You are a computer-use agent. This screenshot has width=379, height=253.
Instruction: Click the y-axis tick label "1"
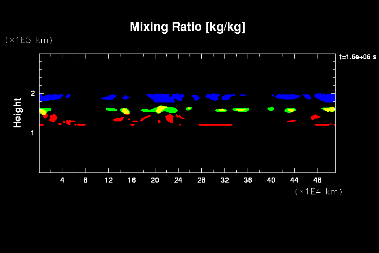pyautogui.click(x=32, y=133)
